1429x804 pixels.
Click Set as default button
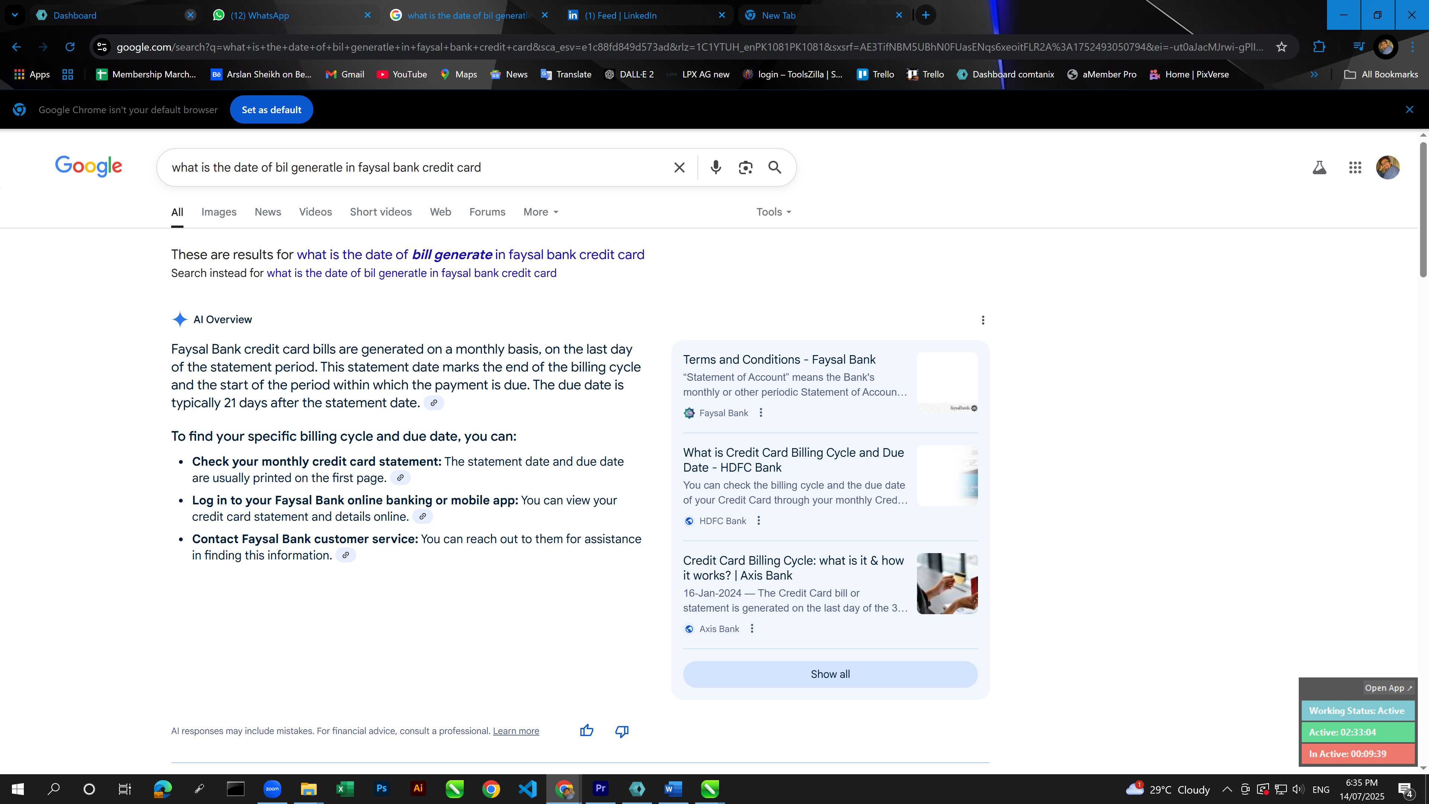pos(271,110)
